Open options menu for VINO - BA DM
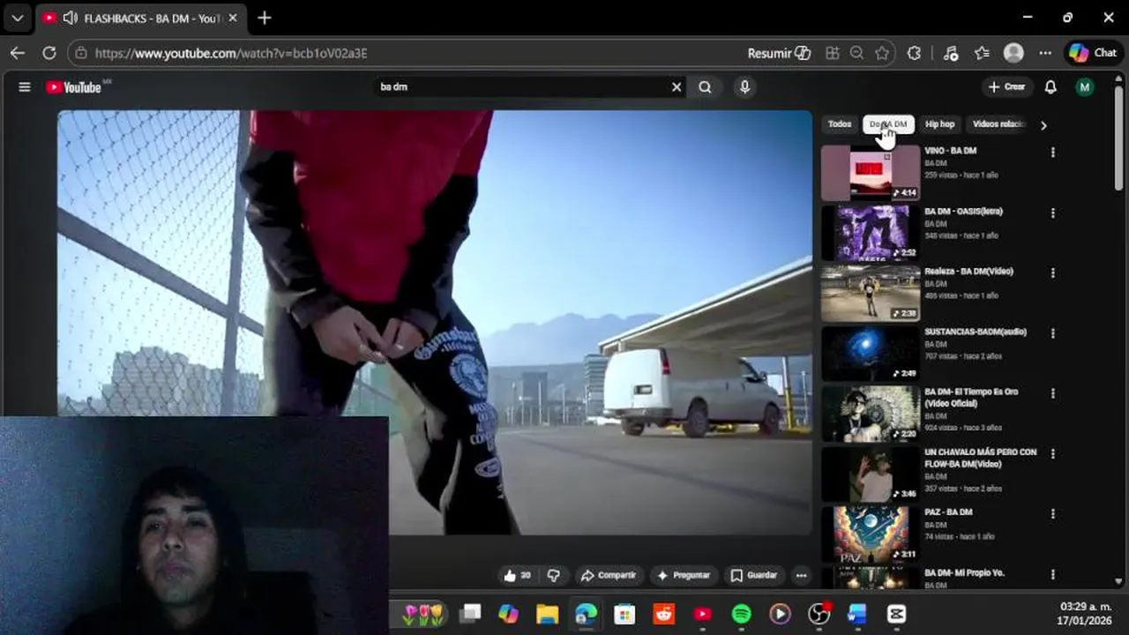 1052,153
